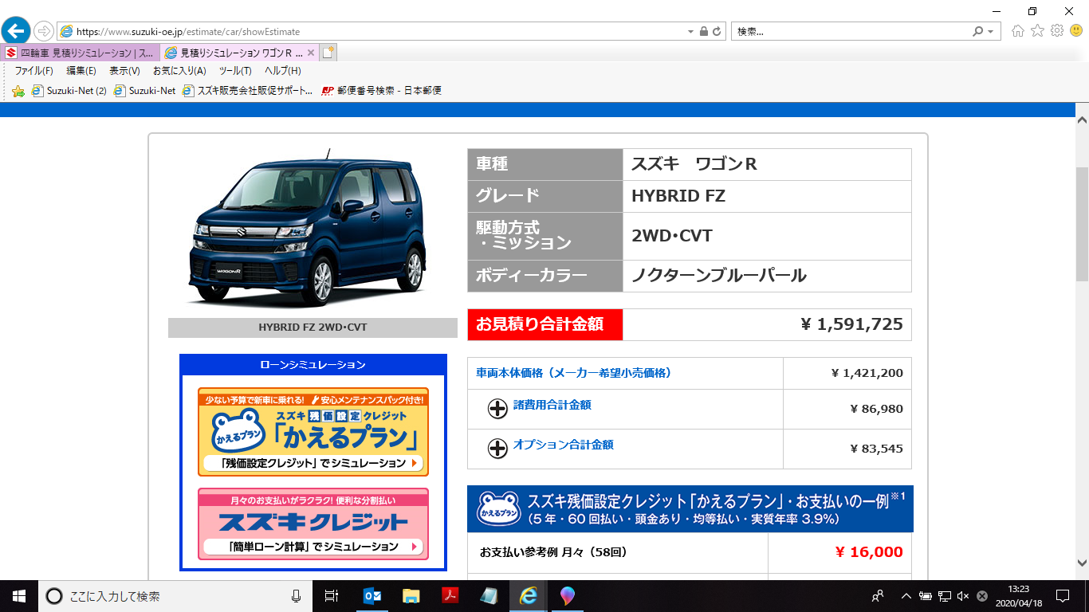The image size is (1089, 612).
Task: Open the 編集(E) menu
Action: coord(81,71)
